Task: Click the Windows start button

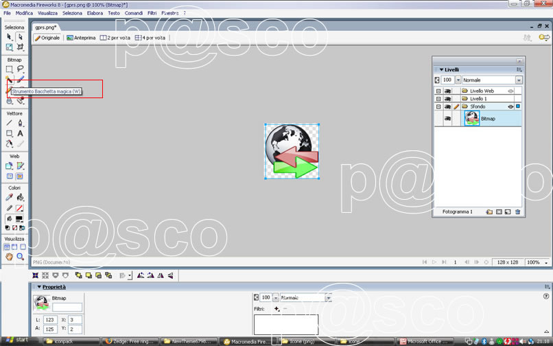Action: (16, 341)
